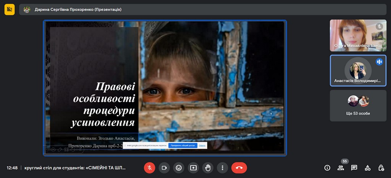Open more options three-dot menu
Viewport: 391px width, 178px height.
222,168
